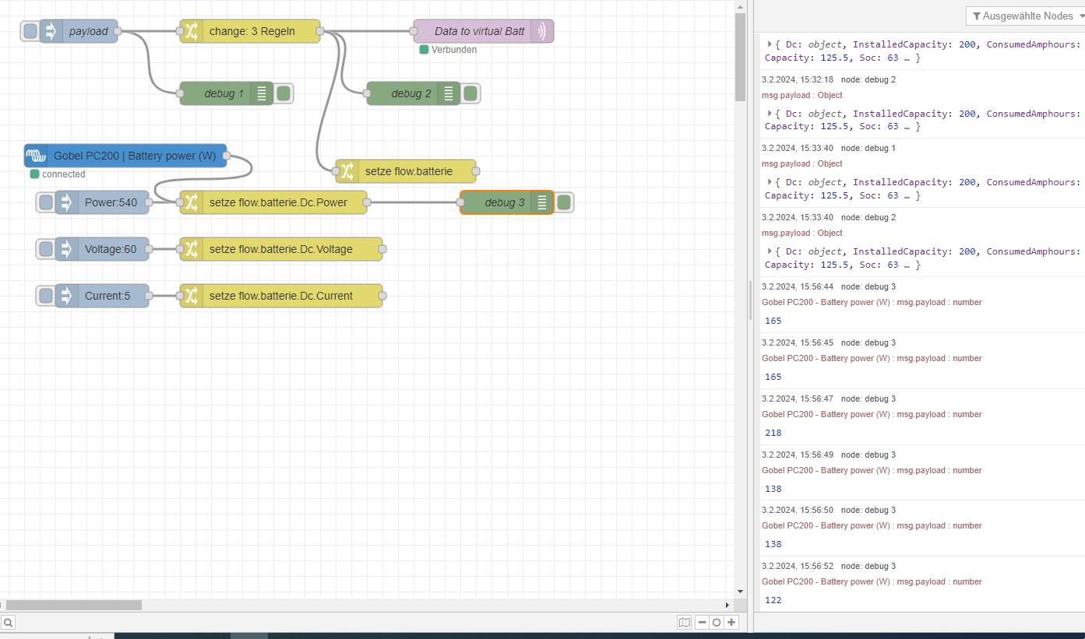Click scroll-down arrow of canvas scrollbar
This screenshot has width=1085, height=639.
(x=740, y=592)
